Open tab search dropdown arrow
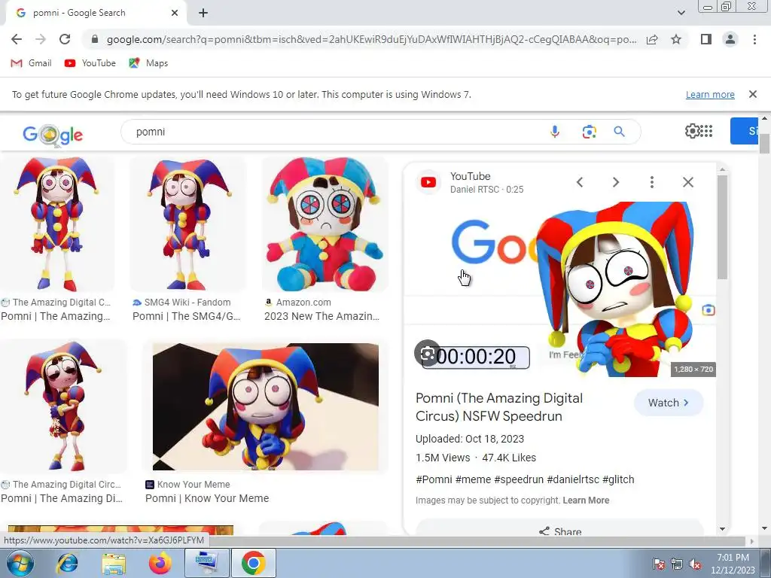The width and height of the screenshot is (771, 578). [x=681, y=13]
